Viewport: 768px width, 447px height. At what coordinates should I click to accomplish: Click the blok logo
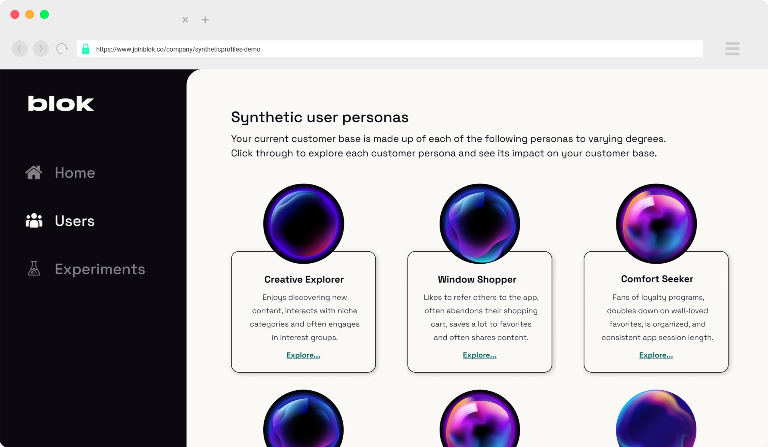pos(61,103)
